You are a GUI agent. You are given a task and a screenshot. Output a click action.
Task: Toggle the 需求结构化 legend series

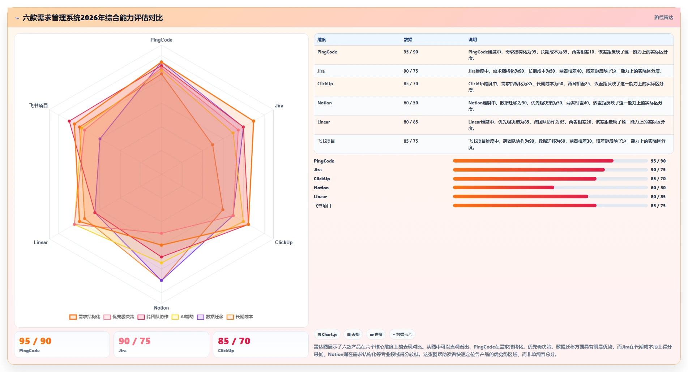[85, 317]
